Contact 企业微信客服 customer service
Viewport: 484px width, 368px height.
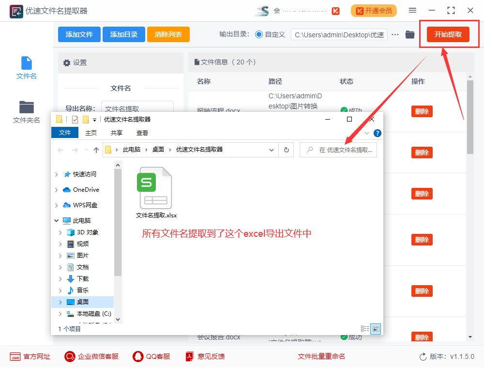[69, 356]
